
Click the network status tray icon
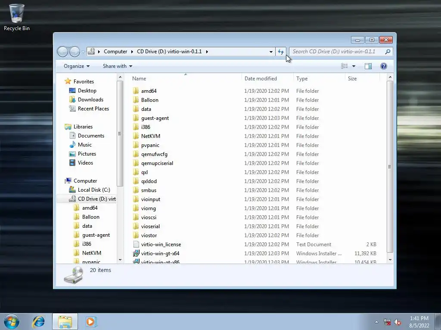point(387,322)
